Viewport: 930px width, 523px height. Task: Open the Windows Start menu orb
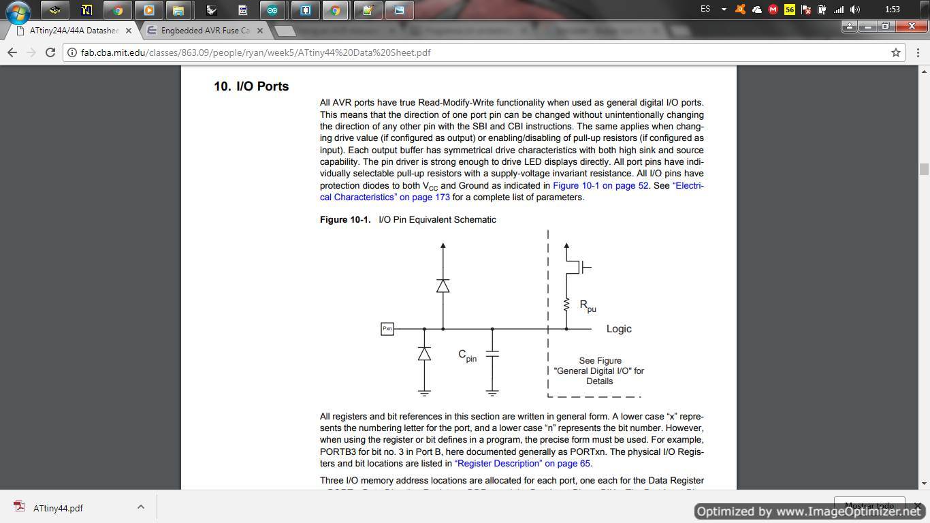[18, 11]
